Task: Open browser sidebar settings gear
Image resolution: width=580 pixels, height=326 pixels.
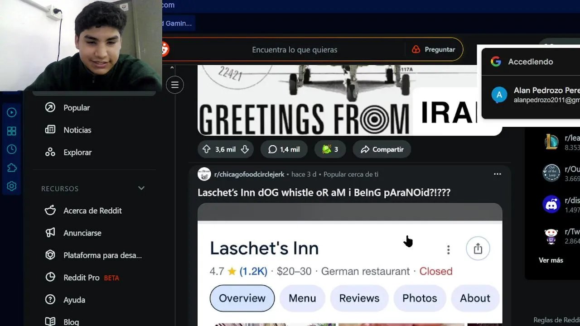Action: click(x=12, y=186)
